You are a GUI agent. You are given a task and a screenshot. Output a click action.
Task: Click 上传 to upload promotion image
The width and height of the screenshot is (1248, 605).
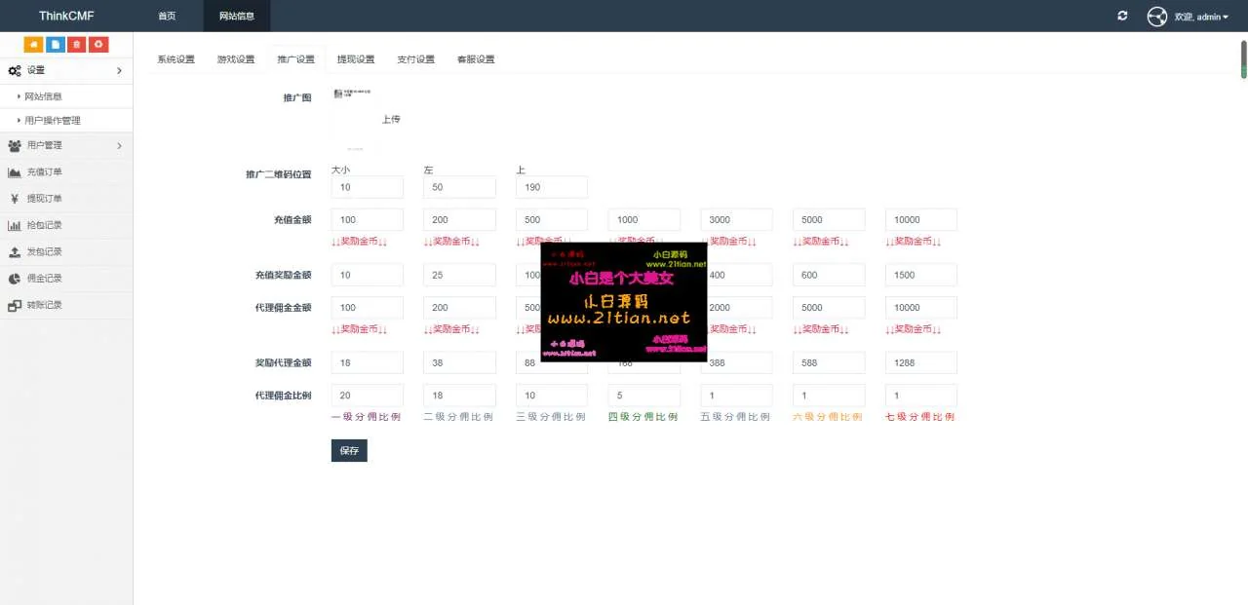click(391, 120)
